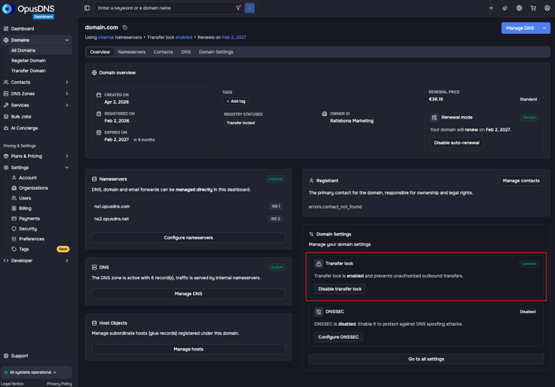Select All Domains in sidebar
The width and height of the screenshot is (555, 387).
pos(40,51)
